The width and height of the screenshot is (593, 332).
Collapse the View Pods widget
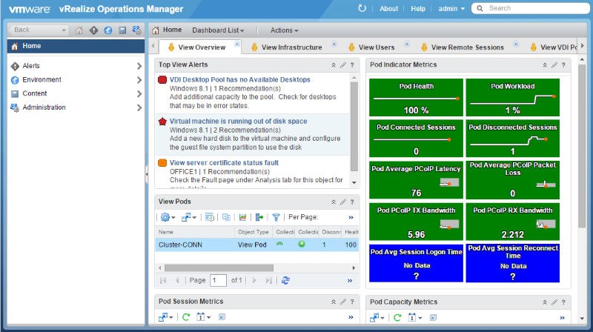point(333,202)
